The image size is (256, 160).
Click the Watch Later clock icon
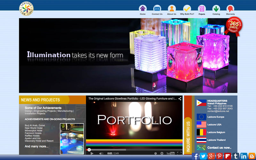[156, 153]
